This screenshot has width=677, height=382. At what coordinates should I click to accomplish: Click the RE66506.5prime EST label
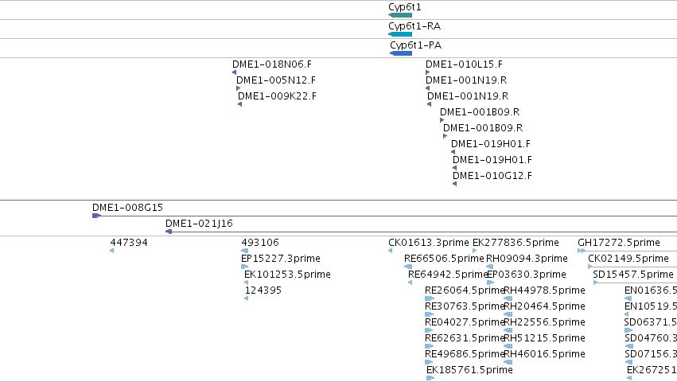point(444,259)
